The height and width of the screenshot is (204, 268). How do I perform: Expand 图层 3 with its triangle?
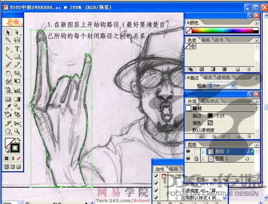click(x=203, y=152)
